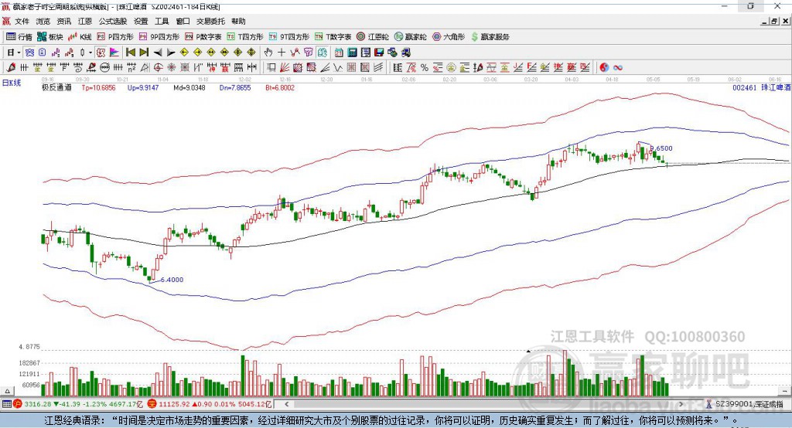This screenshot has width=792, height=428.
Task: Select the protractor angle tool
Action: click(145, 67)
